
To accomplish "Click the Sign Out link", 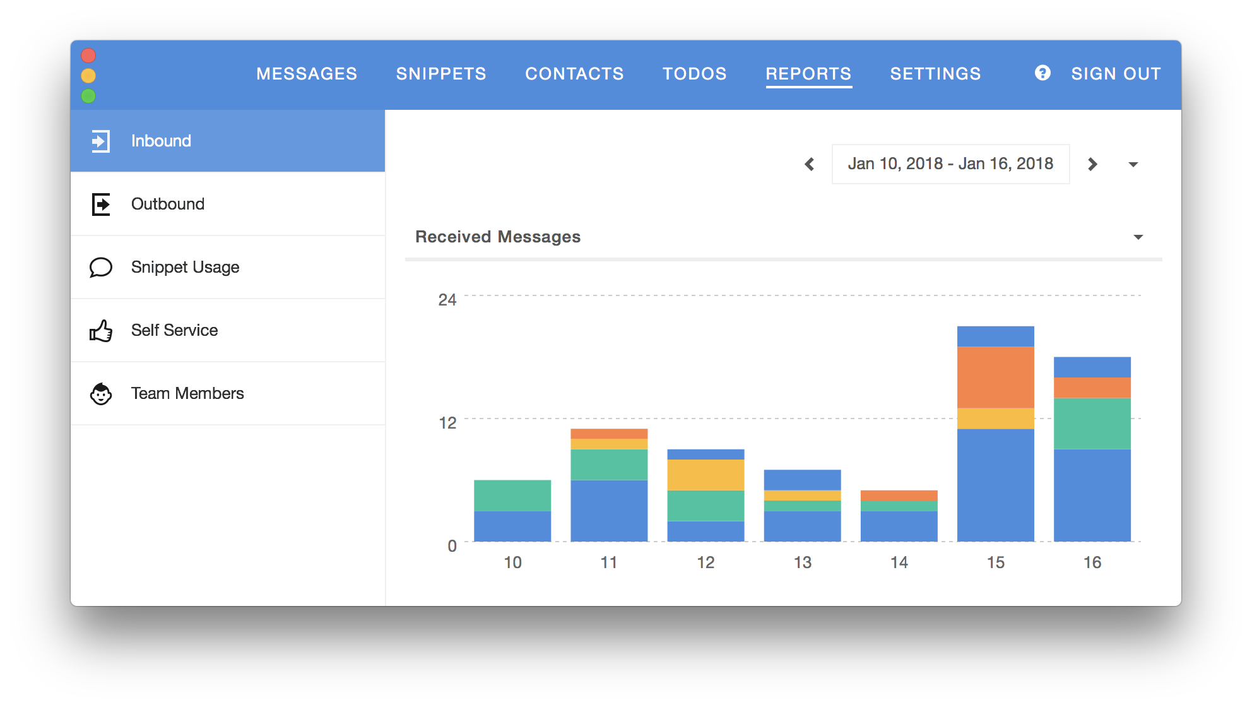I will 1116,74.
